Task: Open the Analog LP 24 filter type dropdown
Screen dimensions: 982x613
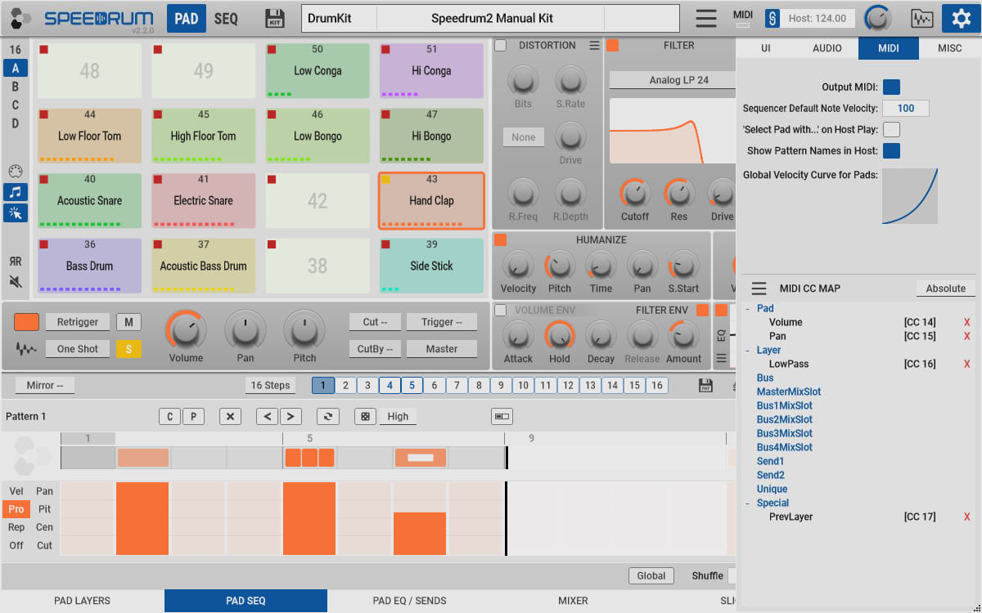Action: [x=678, y=80]
